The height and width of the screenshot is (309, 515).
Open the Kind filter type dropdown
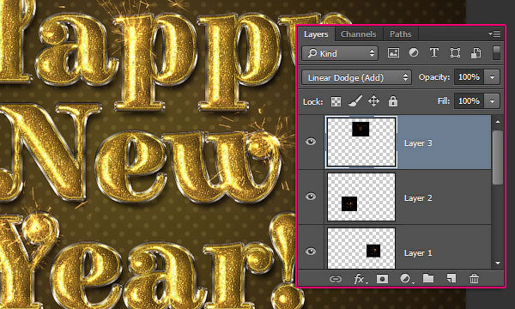click(340, 53)
